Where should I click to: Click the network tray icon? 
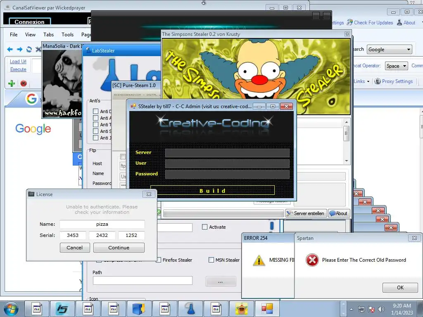pos(361,310)
